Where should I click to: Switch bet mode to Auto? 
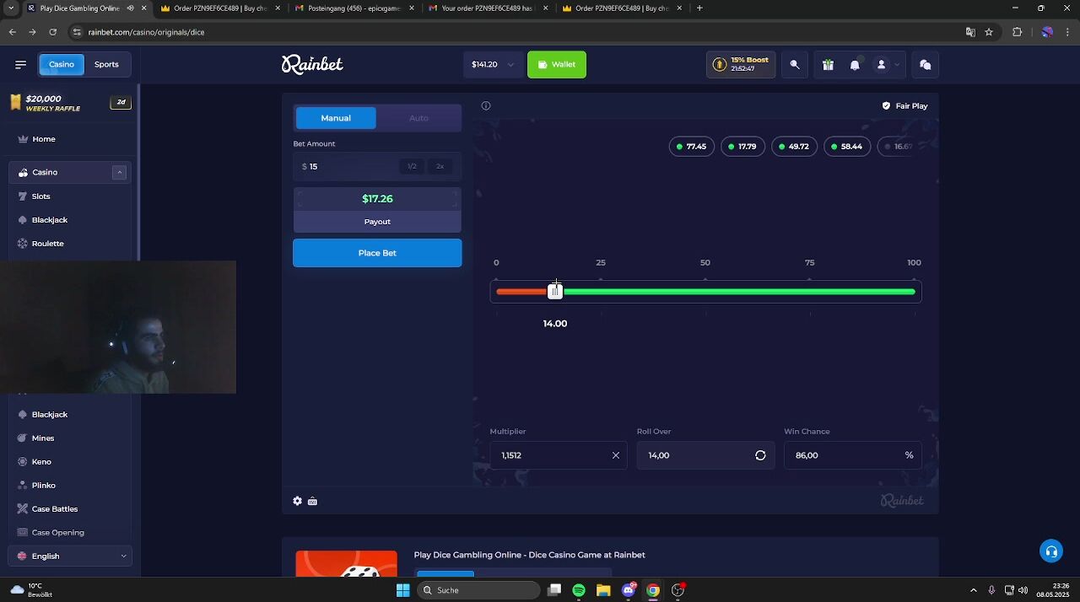(418, 118)
